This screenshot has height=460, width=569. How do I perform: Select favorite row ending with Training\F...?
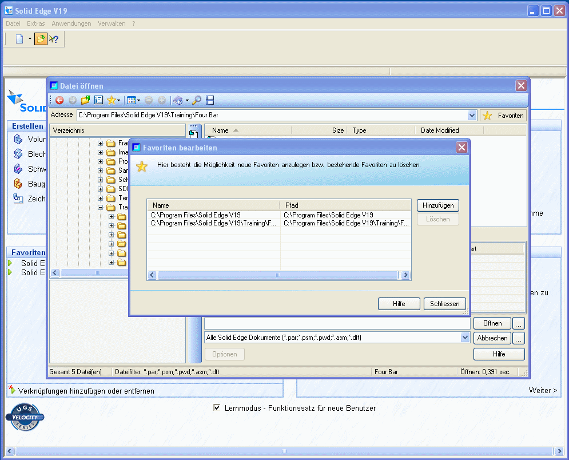278,223
